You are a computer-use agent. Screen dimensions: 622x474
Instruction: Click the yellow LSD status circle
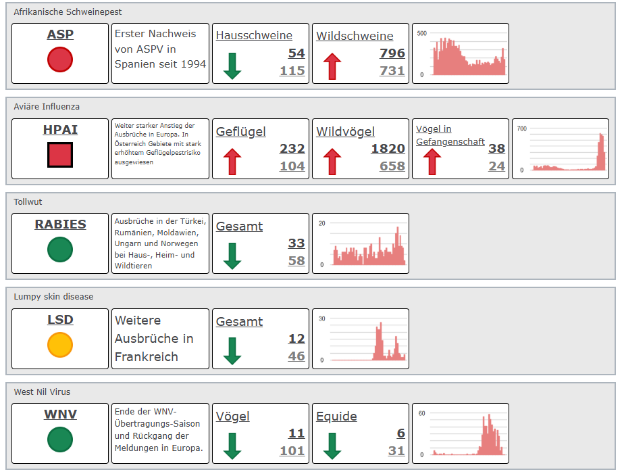pyautogui.click(x=60, y=345)
